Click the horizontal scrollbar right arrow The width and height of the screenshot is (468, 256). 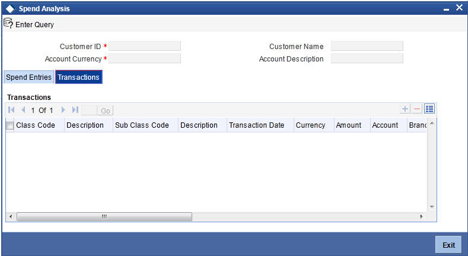pos(421,216)
